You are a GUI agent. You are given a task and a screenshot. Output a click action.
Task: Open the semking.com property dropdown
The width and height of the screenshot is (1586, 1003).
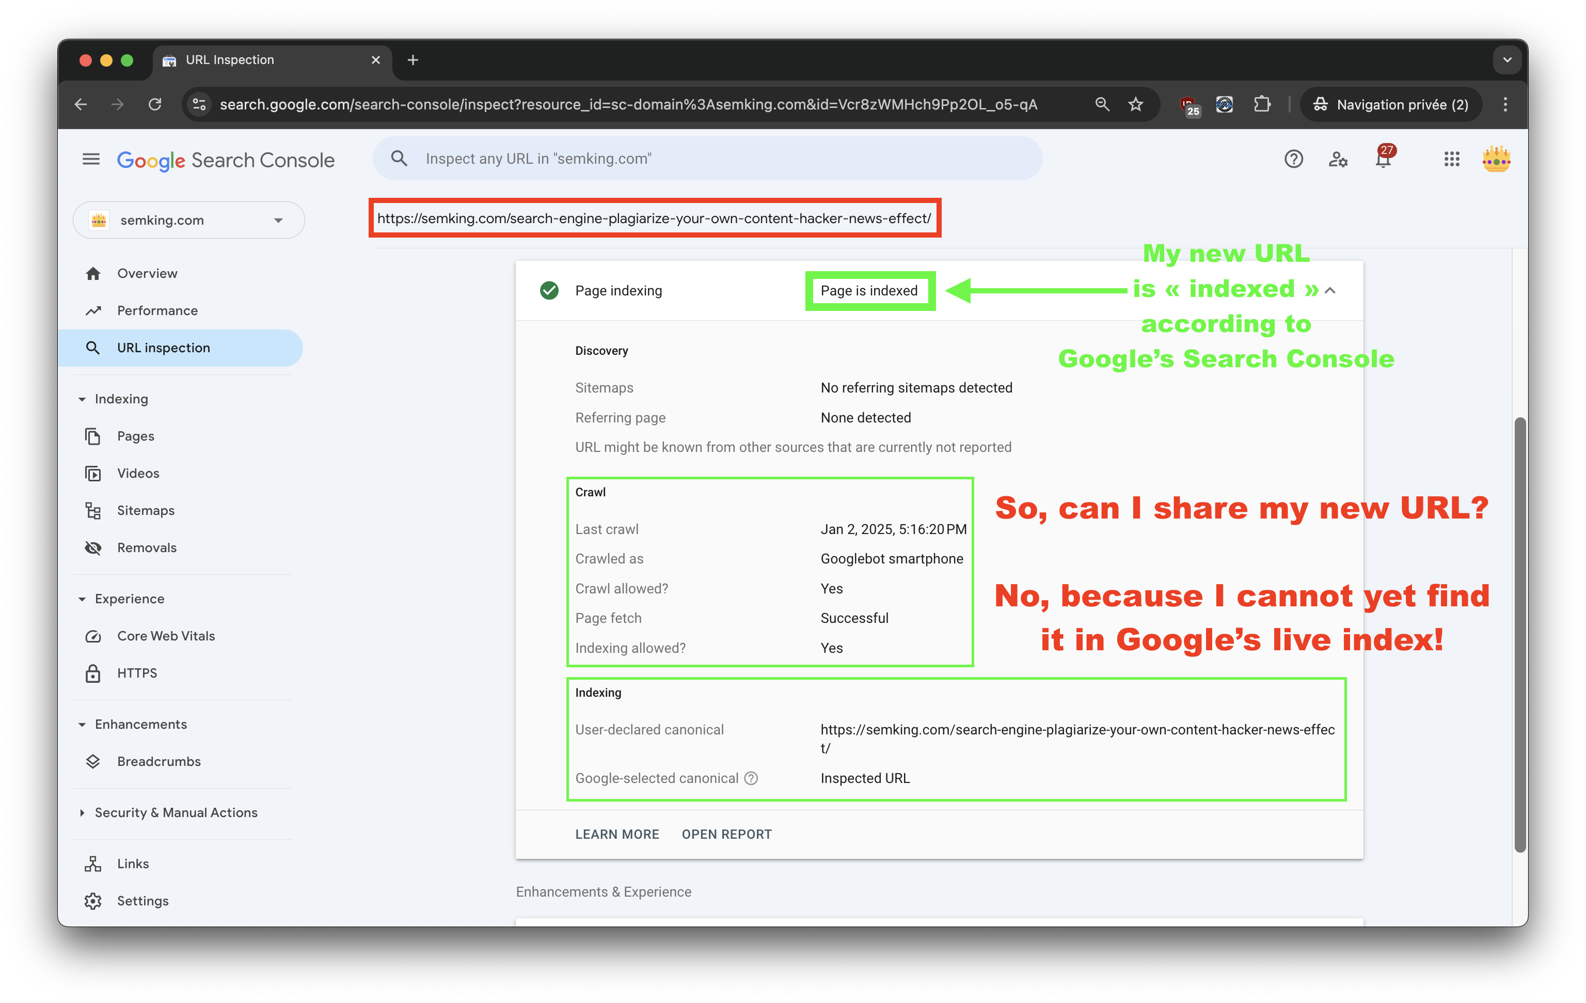click(188, 220)
